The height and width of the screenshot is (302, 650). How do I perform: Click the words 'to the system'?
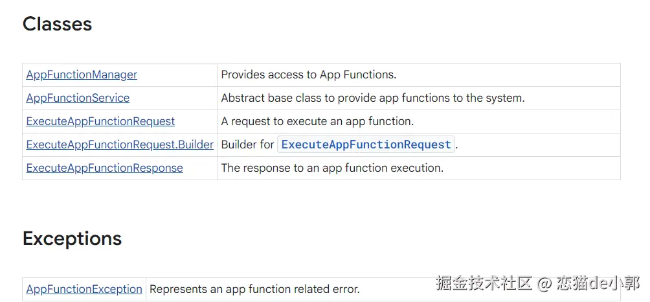pos(492,98)
